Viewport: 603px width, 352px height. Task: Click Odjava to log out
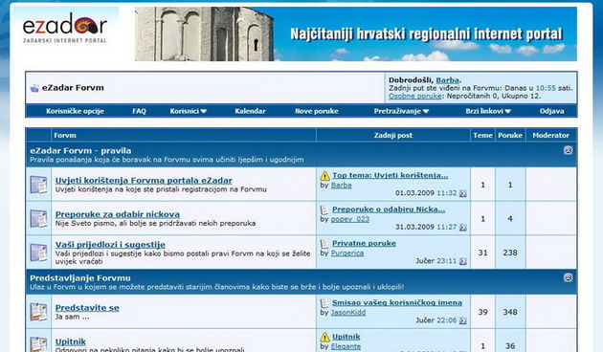[x=552, y=111]
